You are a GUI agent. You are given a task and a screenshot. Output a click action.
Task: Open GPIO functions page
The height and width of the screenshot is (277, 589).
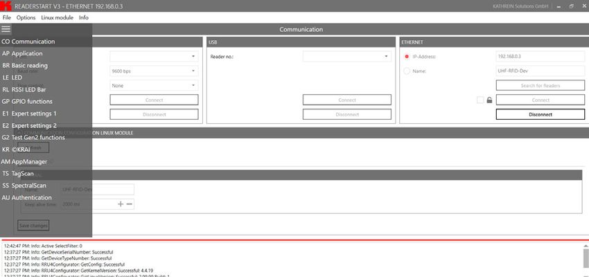click(46, 101)
